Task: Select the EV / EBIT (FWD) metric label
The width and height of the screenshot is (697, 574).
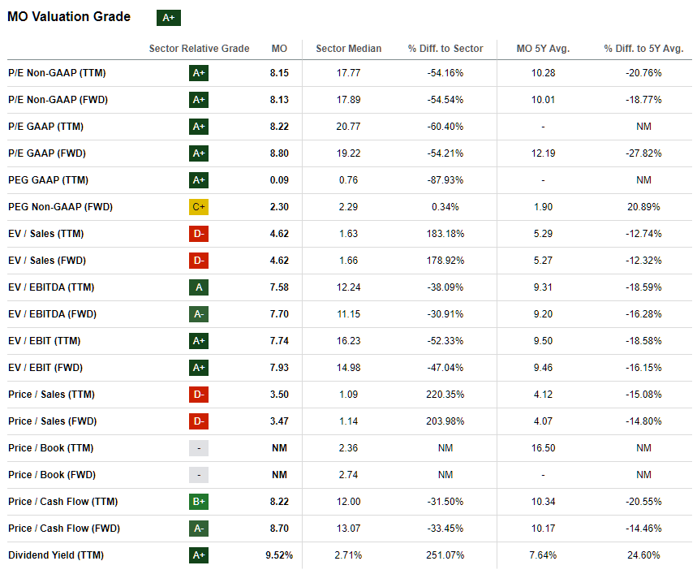Action: (x=45, y=368)
